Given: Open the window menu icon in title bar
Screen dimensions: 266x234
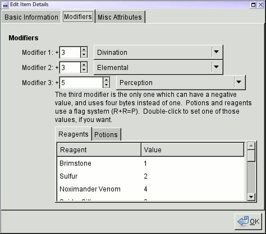Looking at the screenshot, I should pos(6,5).
